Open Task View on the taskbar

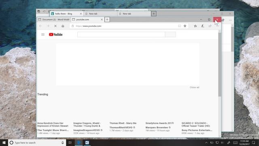pyautogui.click(x=70, y=143)
